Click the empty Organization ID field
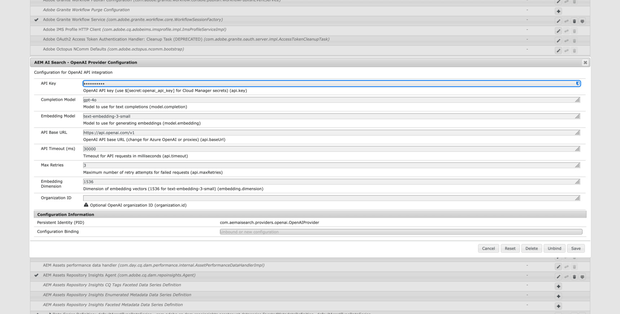The image size is (620, 314). (x=331, y=198)
